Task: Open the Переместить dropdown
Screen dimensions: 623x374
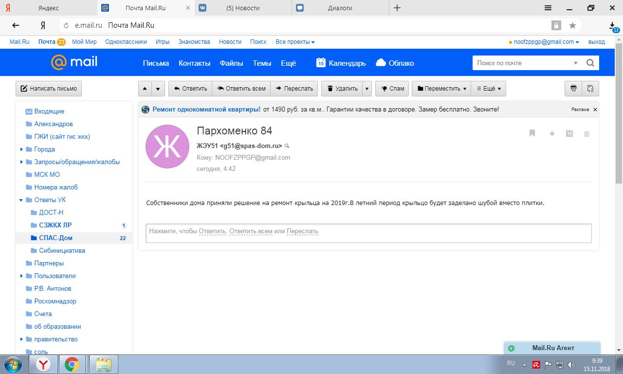Action: tap(441, 89)
